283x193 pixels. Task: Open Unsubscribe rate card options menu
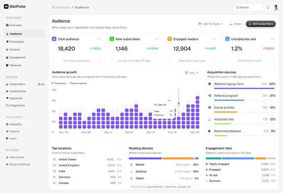(x=272, y=39)
